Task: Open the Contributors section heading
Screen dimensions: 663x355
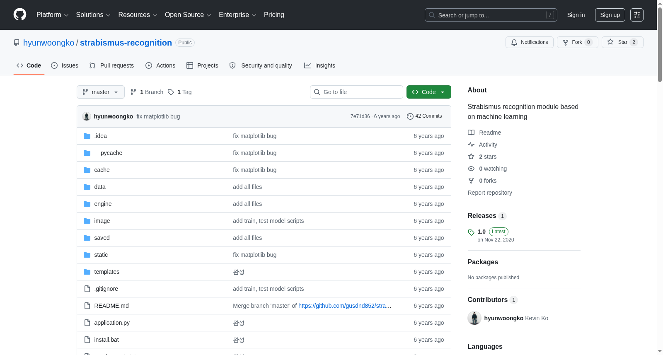Action: click(x=487, y=299)
